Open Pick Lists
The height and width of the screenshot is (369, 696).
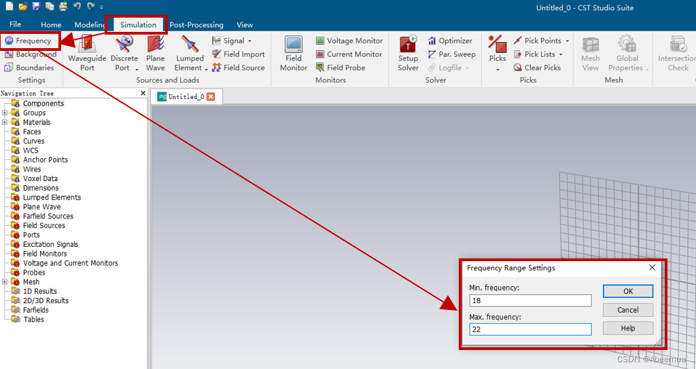[x=534, y=54]
